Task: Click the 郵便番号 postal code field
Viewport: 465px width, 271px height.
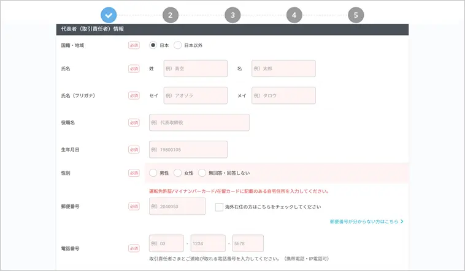Action: pyautogui.click(x=177, y=207)
